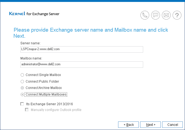Screen dimensions: 185x130
Task: Click the Mailbox name input field
Action: [82, 64]
